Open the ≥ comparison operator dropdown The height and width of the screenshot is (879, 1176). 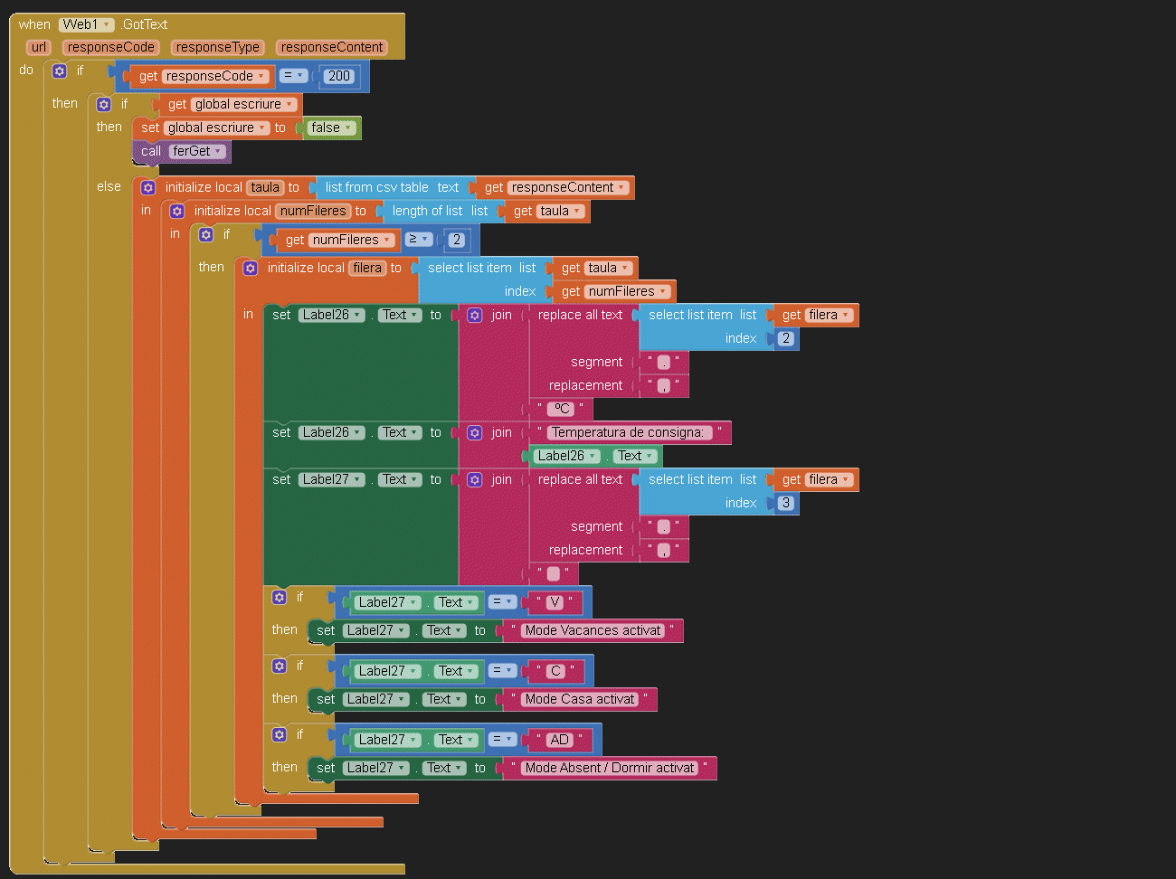(x=424, y=240)
